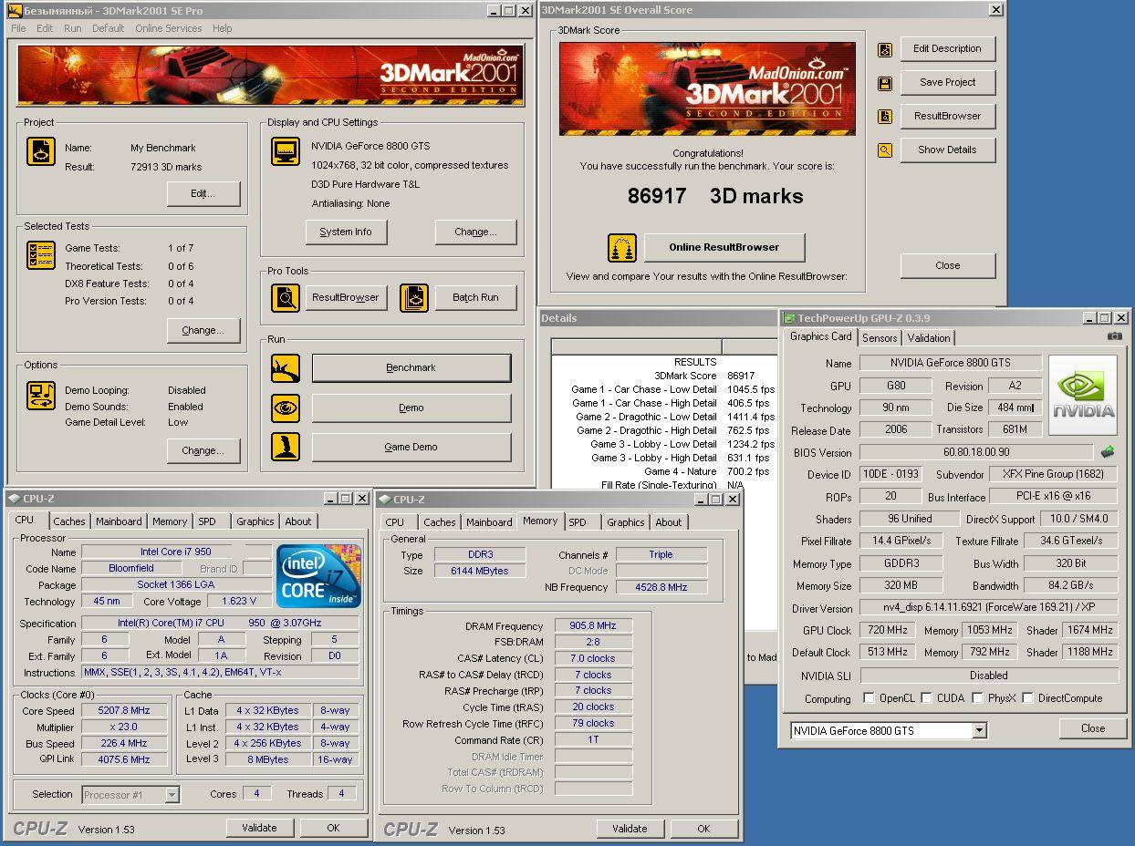Click the eye icon beside the Demo button
Image resolution: width=1135 pixels, height=846 pixels.
click(x=286, y=408)
